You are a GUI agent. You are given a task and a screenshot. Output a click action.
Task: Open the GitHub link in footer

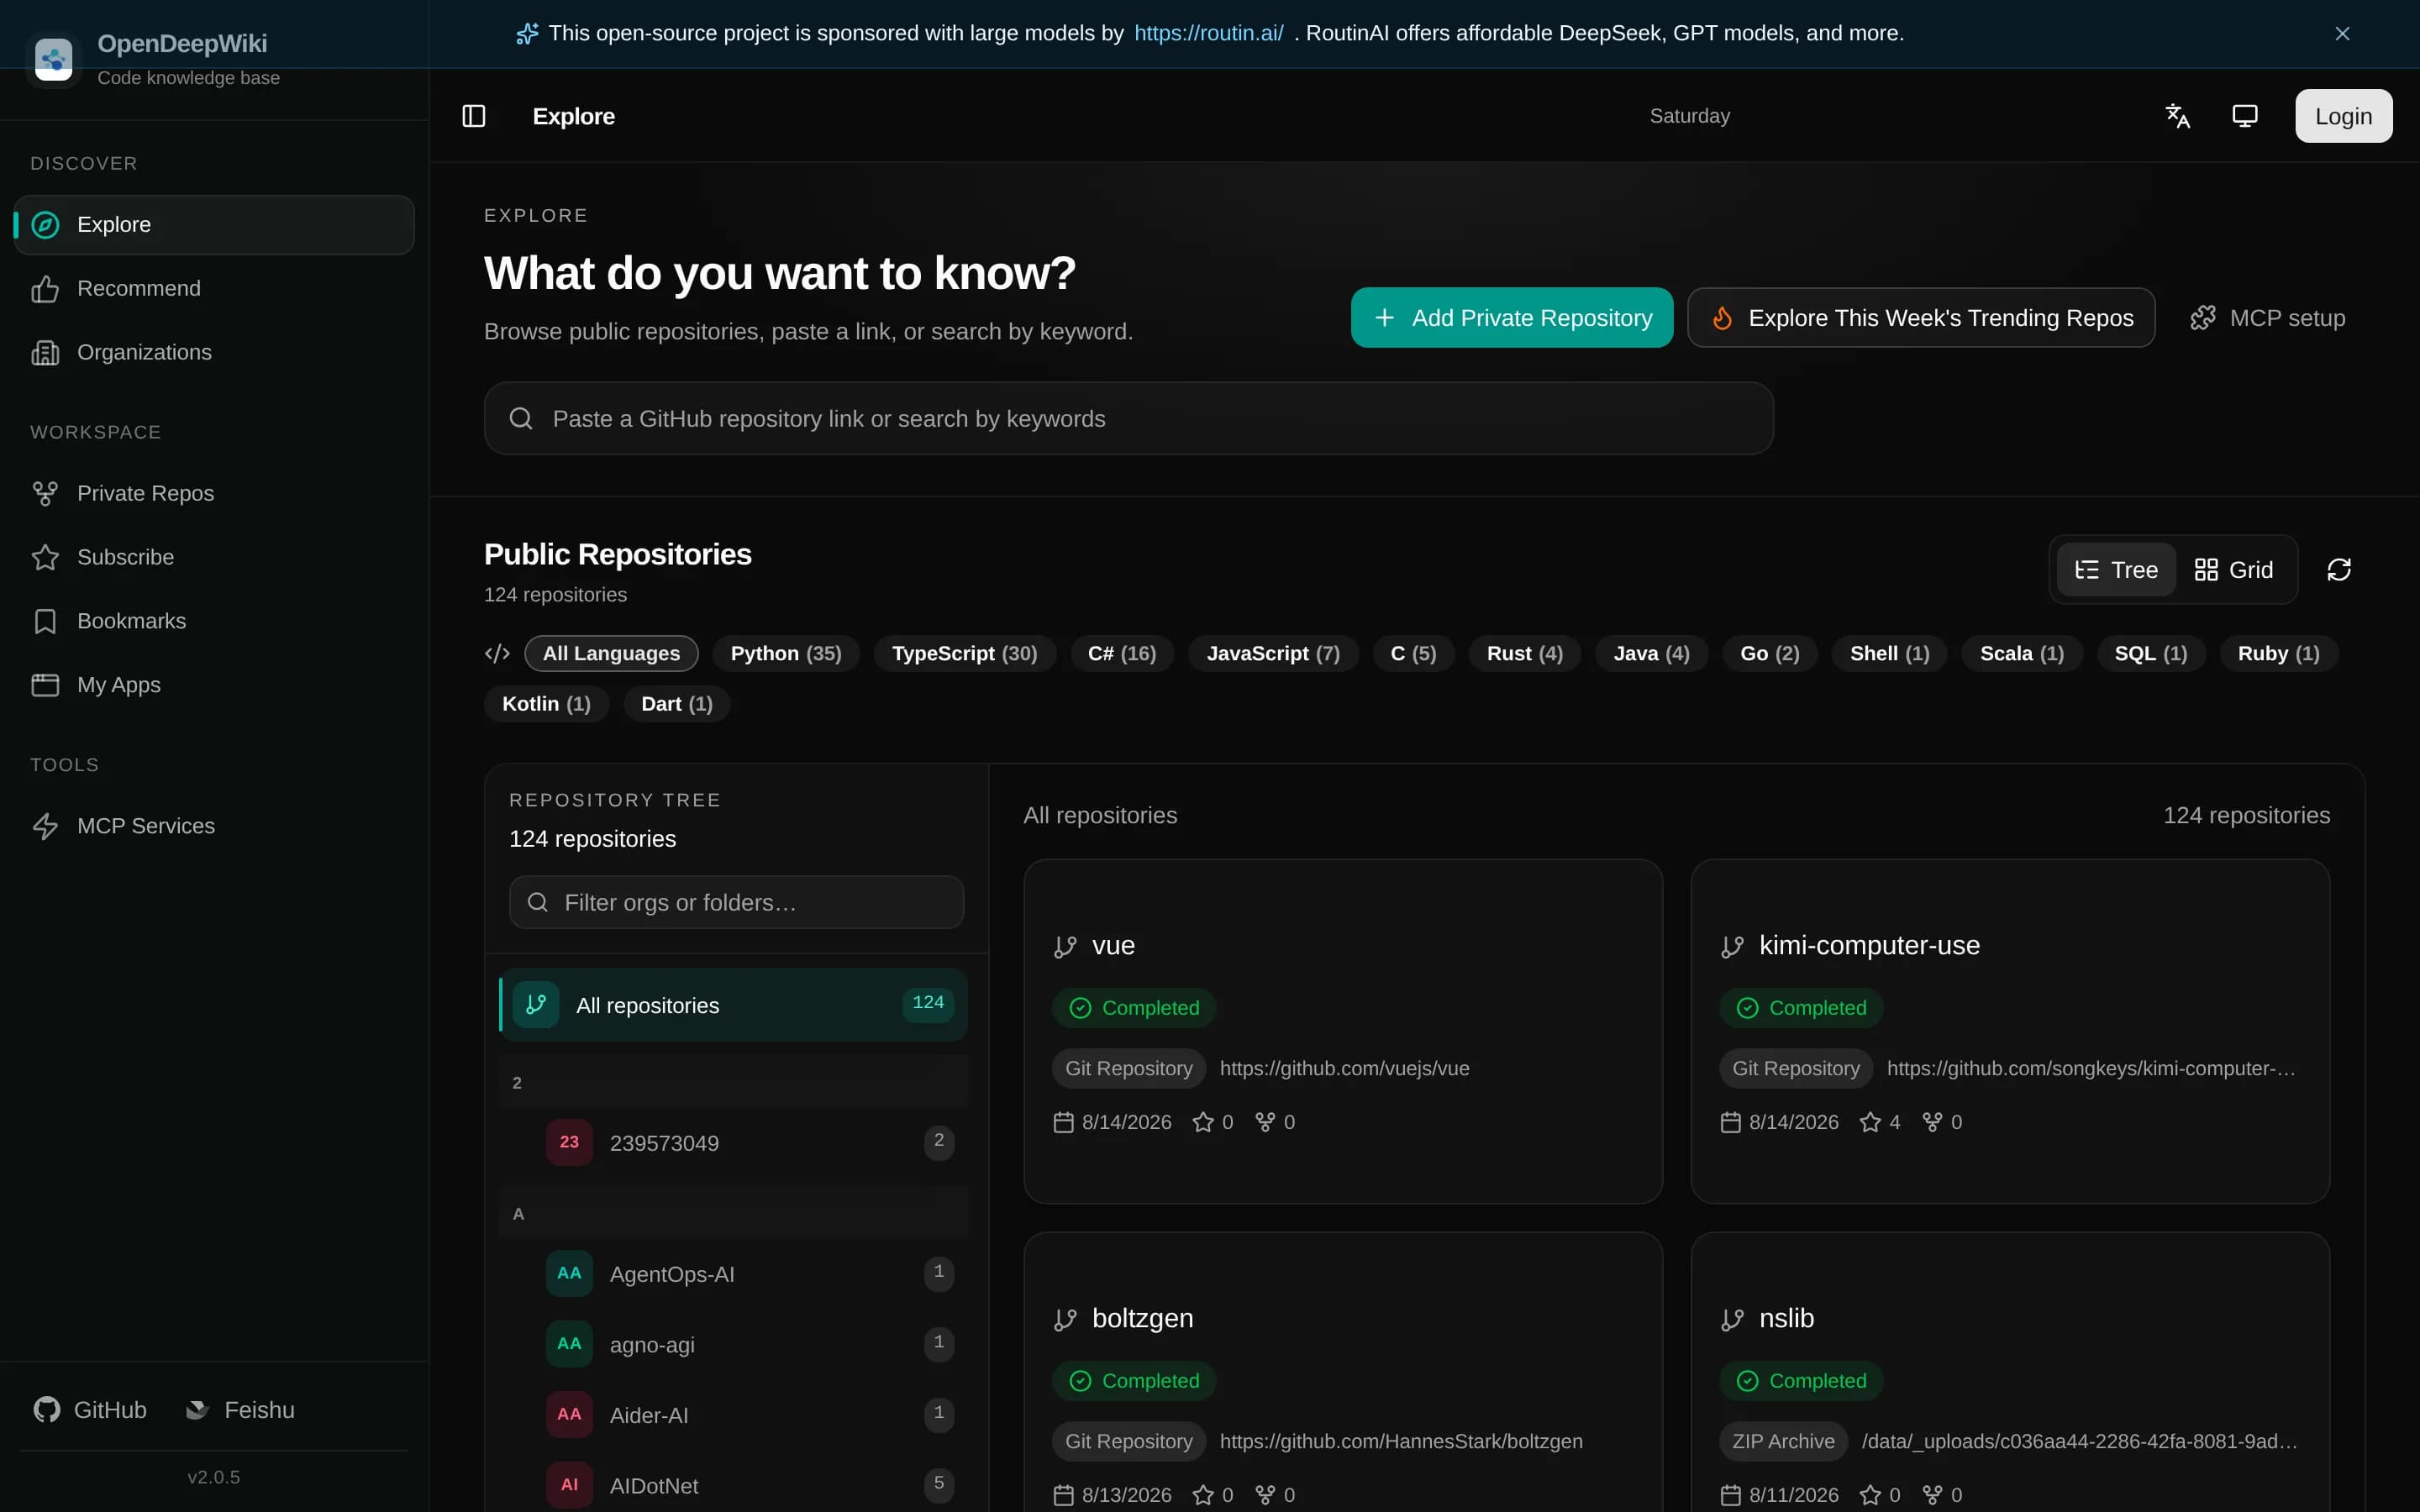click(x=90, y=1409)
